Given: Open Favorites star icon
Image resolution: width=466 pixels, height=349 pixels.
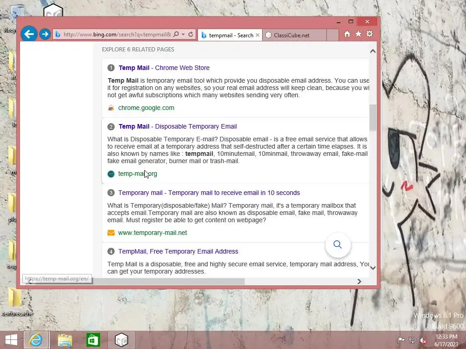Looking at the screenshot, I should [x=359, y=34].
